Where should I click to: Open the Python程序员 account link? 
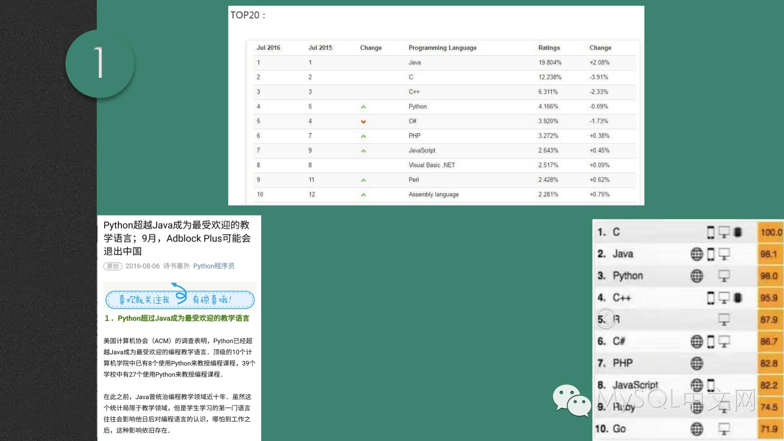coord(214,266)
